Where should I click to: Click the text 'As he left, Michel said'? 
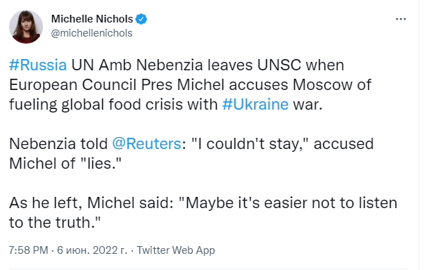point(89,203)
